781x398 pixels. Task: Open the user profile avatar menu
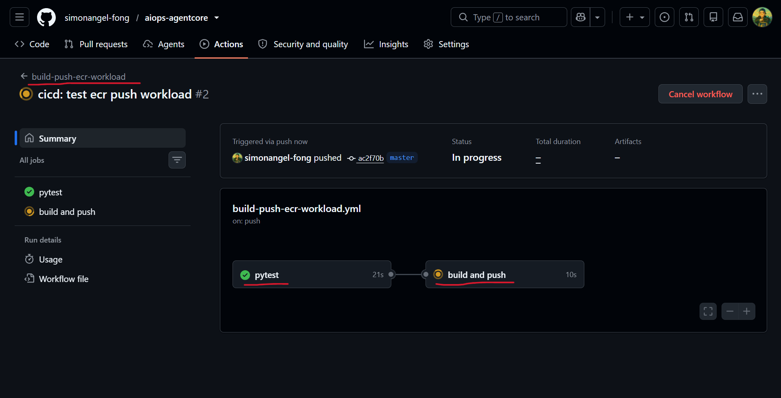pos(762,17)
